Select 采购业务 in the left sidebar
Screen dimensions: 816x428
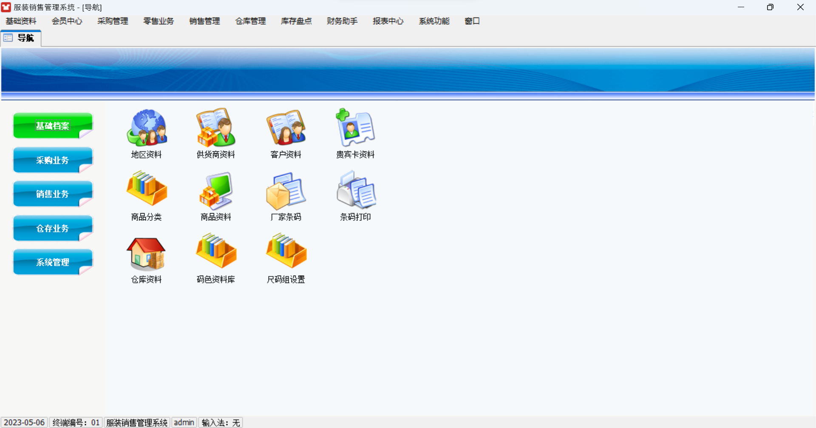click(53, 160)
